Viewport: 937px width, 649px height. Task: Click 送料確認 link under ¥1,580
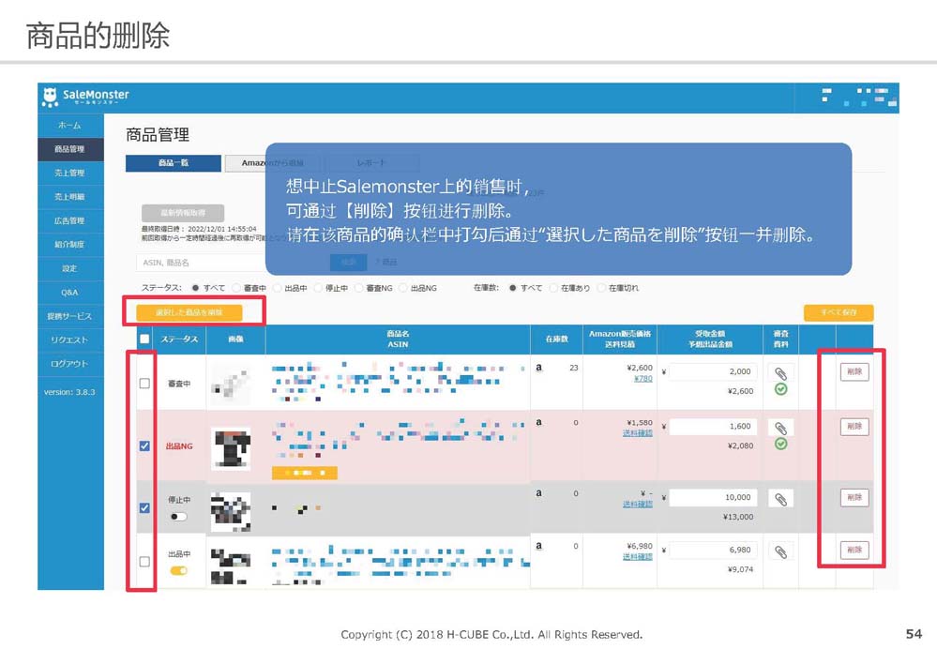tap(638, 433)
